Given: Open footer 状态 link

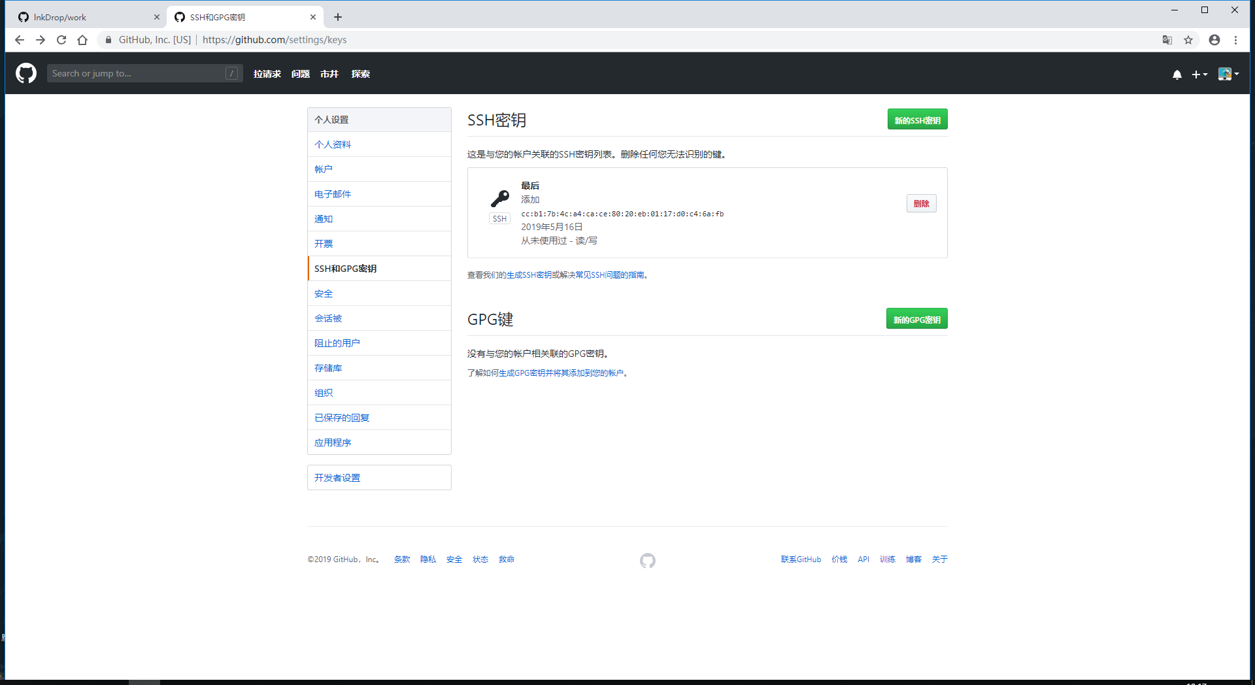Looking at the screenshot, I should point(480,560).
